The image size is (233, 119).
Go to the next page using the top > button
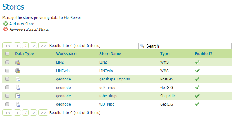tap(33, 46)
